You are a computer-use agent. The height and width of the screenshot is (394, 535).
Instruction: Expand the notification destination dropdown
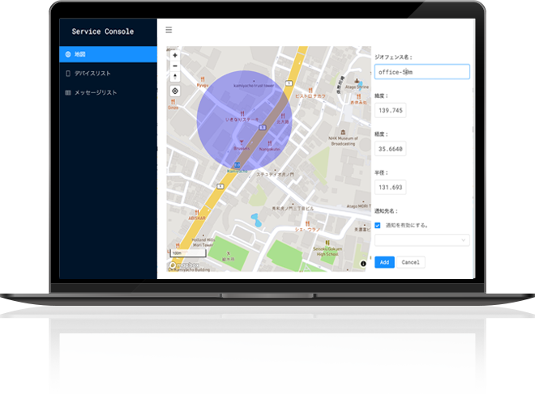(x=422, y=240)
